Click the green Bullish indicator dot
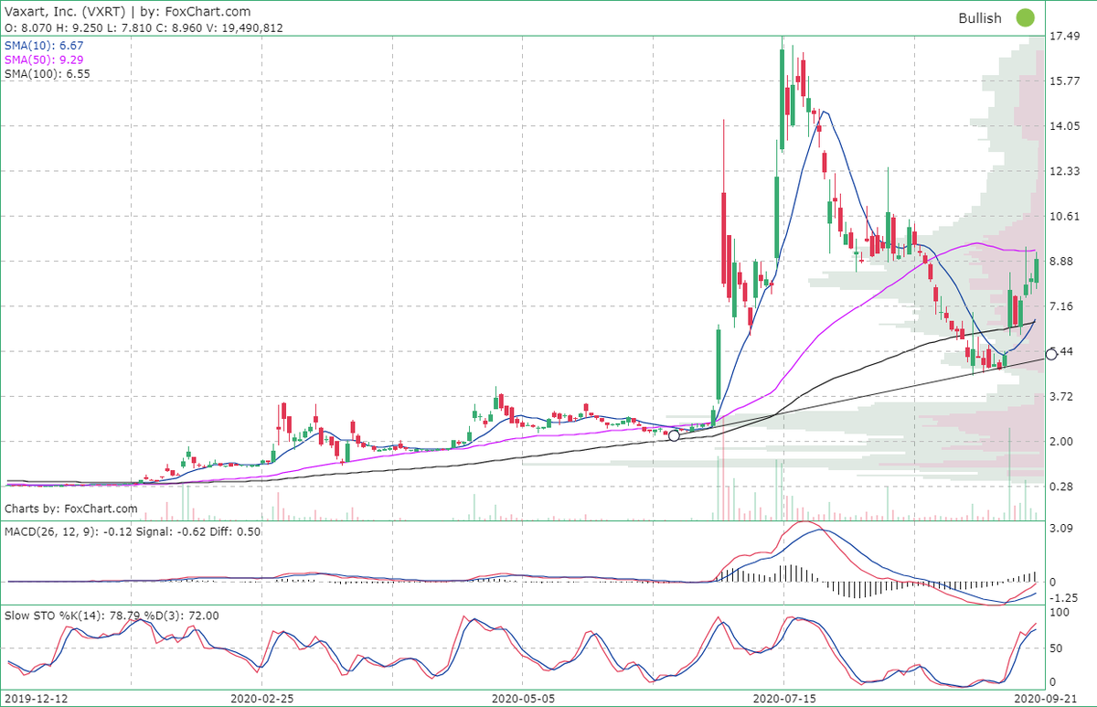 pos(1026,17)
